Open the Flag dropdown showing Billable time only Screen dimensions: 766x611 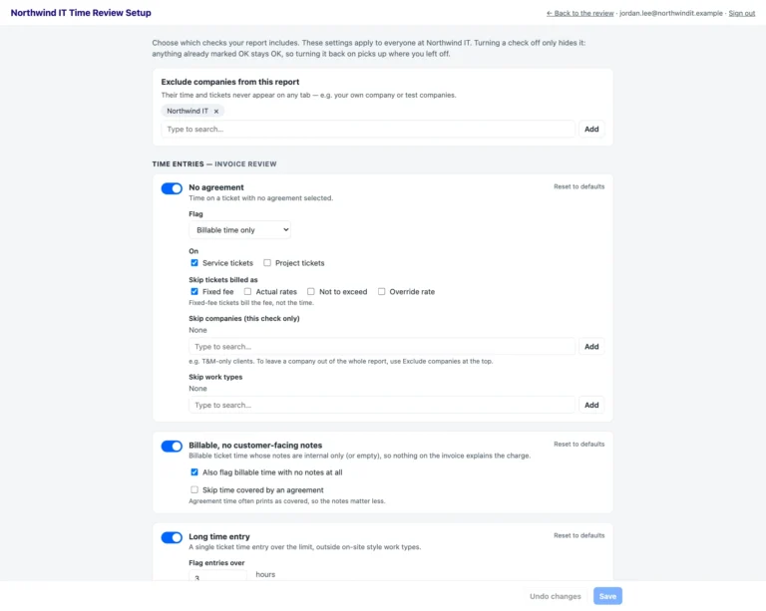[239, 230]
